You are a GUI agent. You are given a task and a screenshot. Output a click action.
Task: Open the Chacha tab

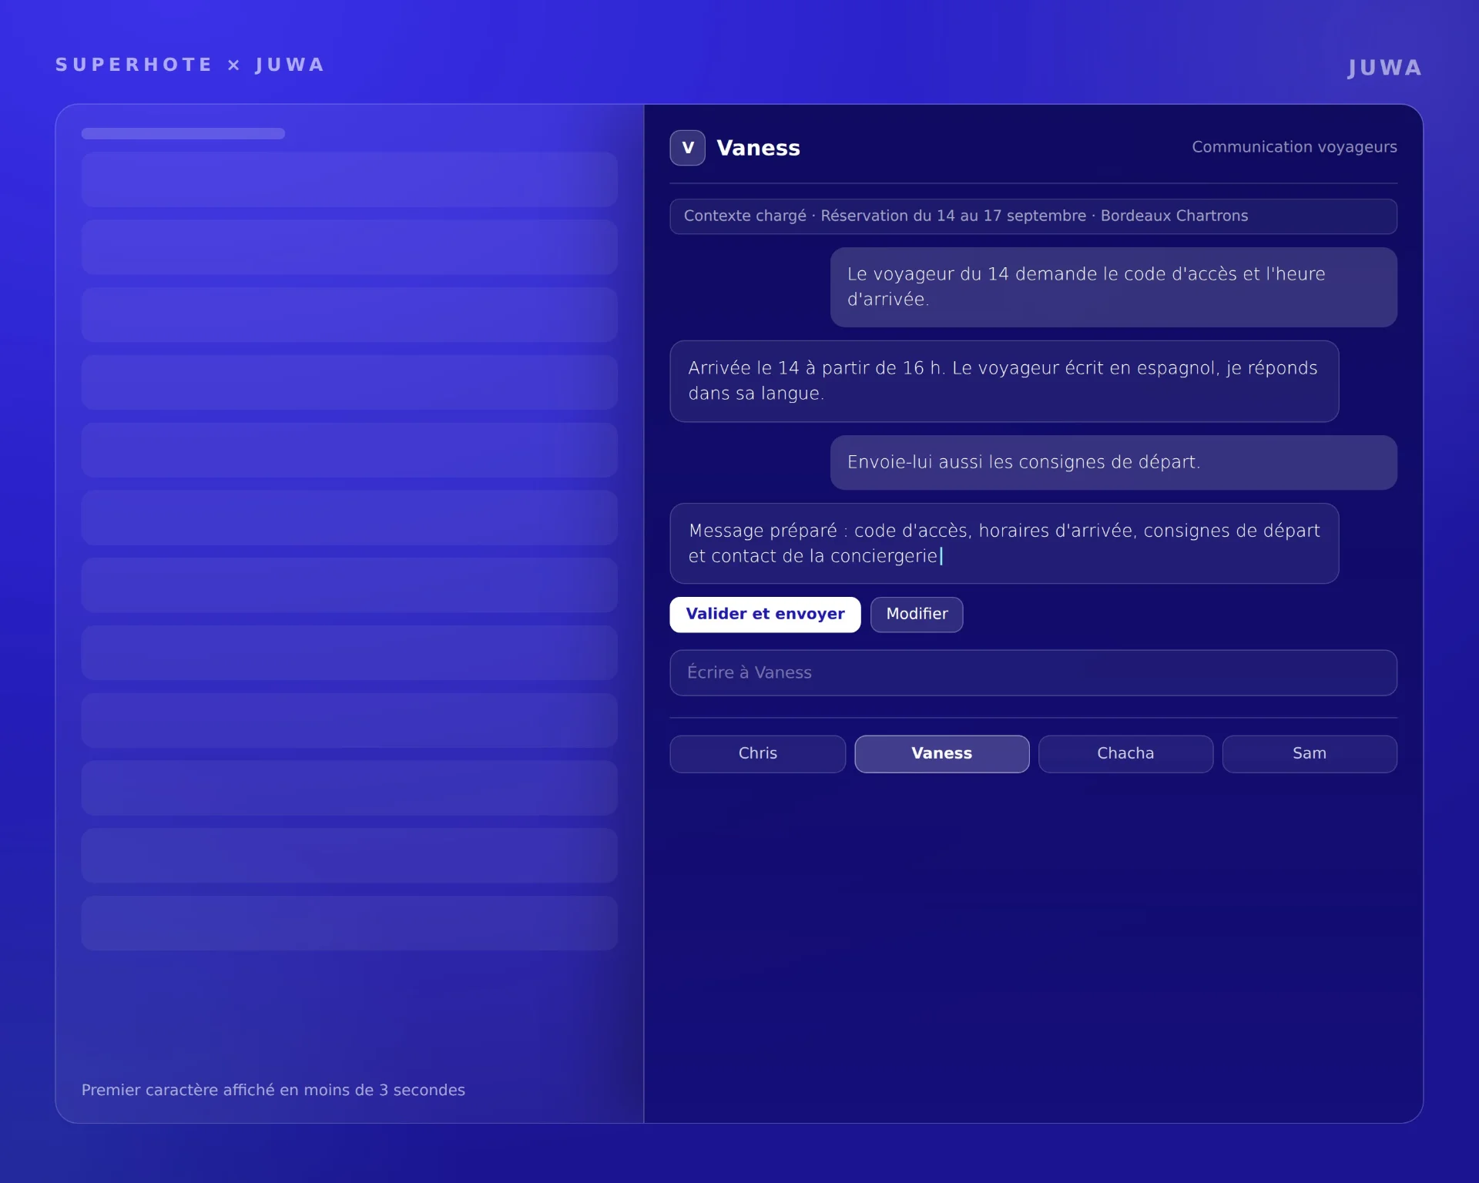coord(1125,754)
